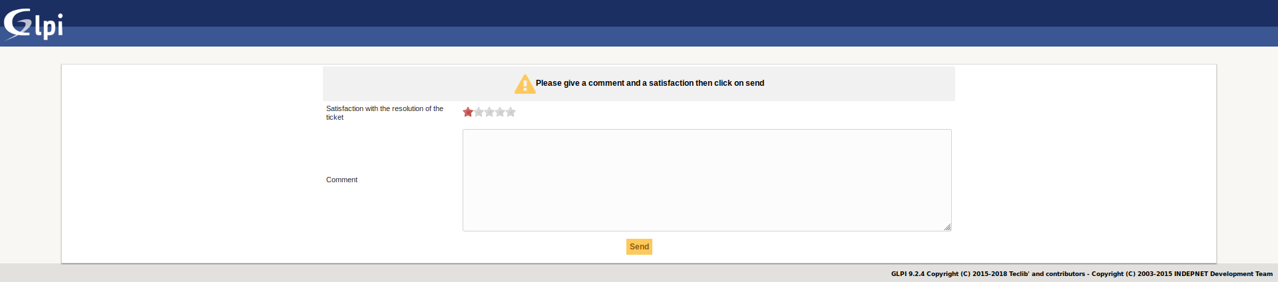Choose the third star for satisfaction
This screenshot has height=282, width=1278.
489,112
